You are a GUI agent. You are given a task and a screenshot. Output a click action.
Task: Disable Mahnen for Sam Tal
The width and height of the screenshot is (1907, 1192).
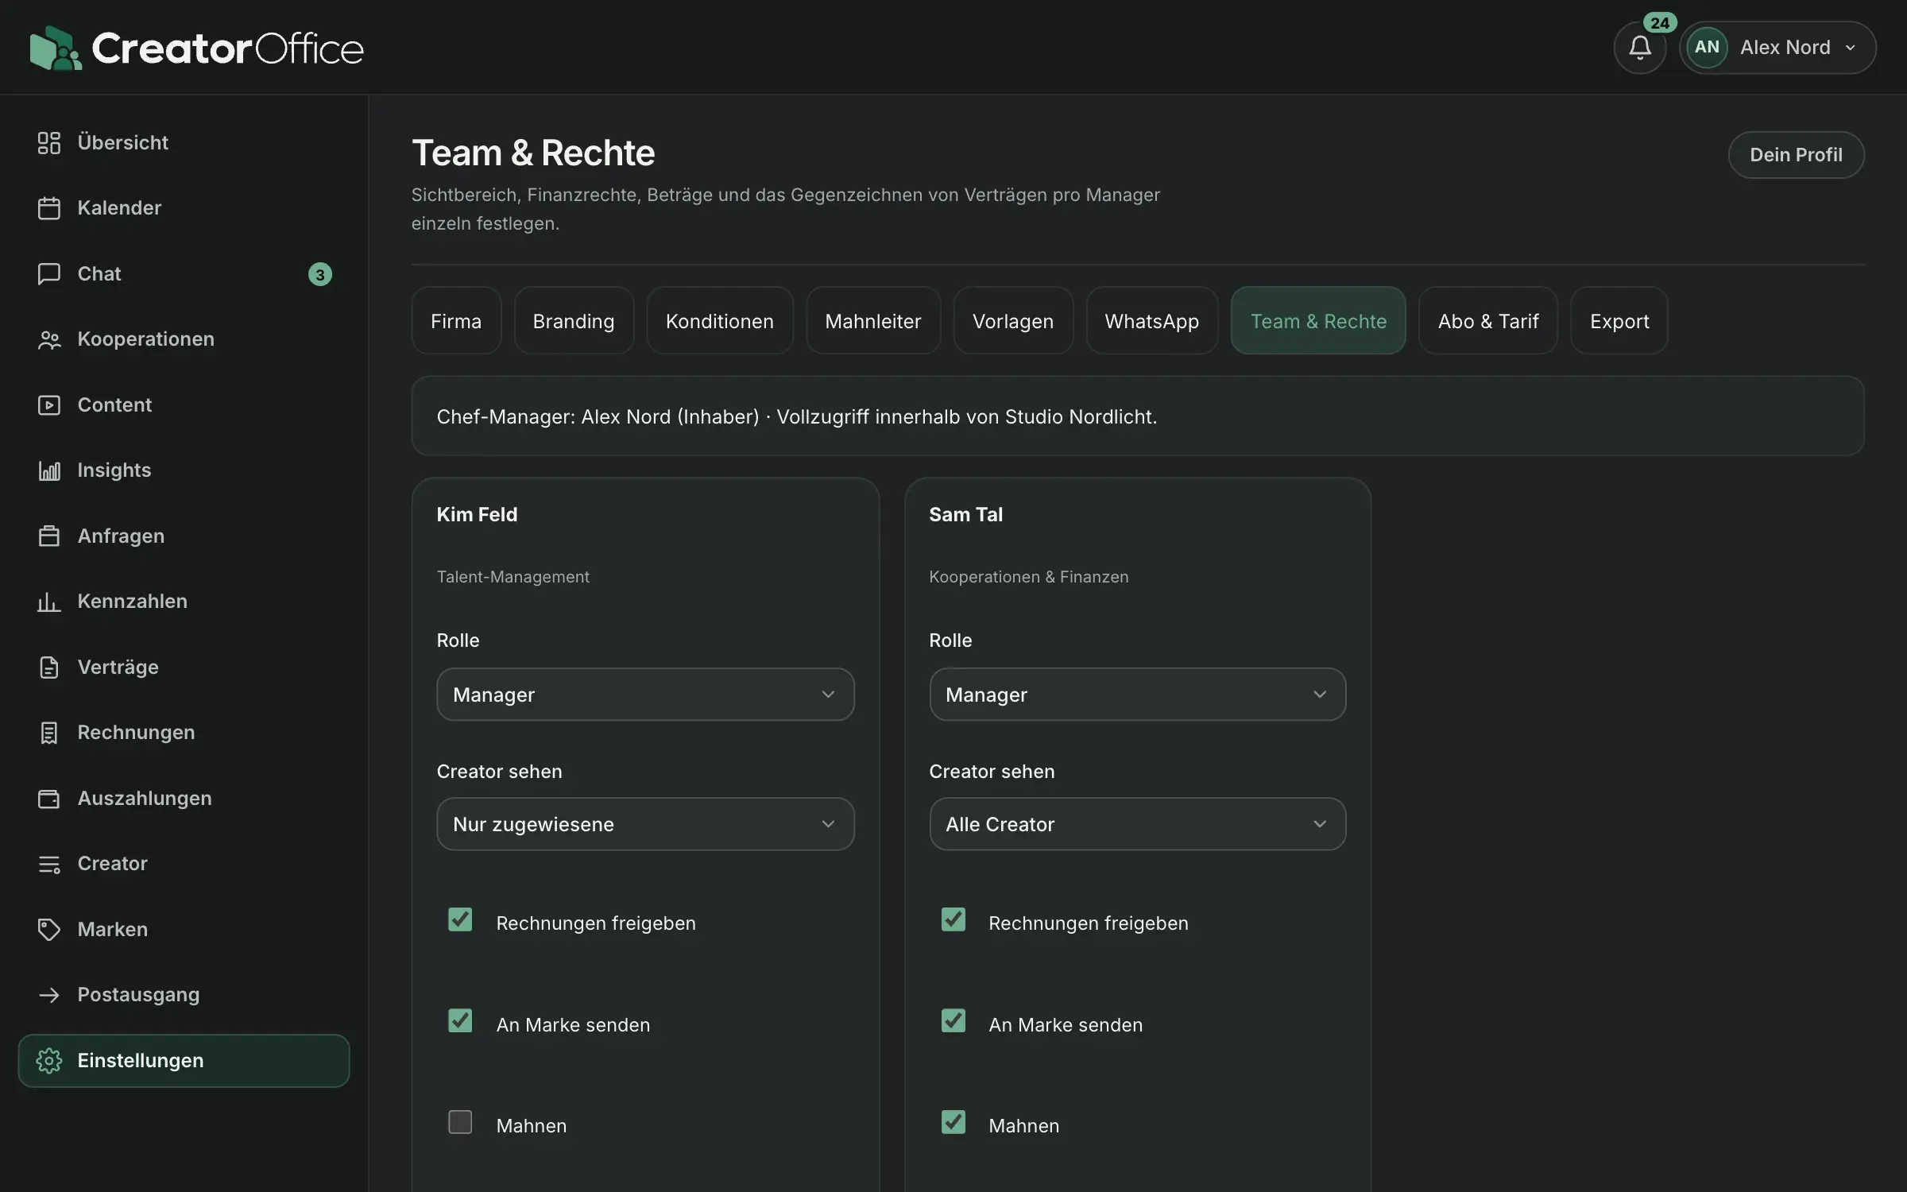point(953,1122)
